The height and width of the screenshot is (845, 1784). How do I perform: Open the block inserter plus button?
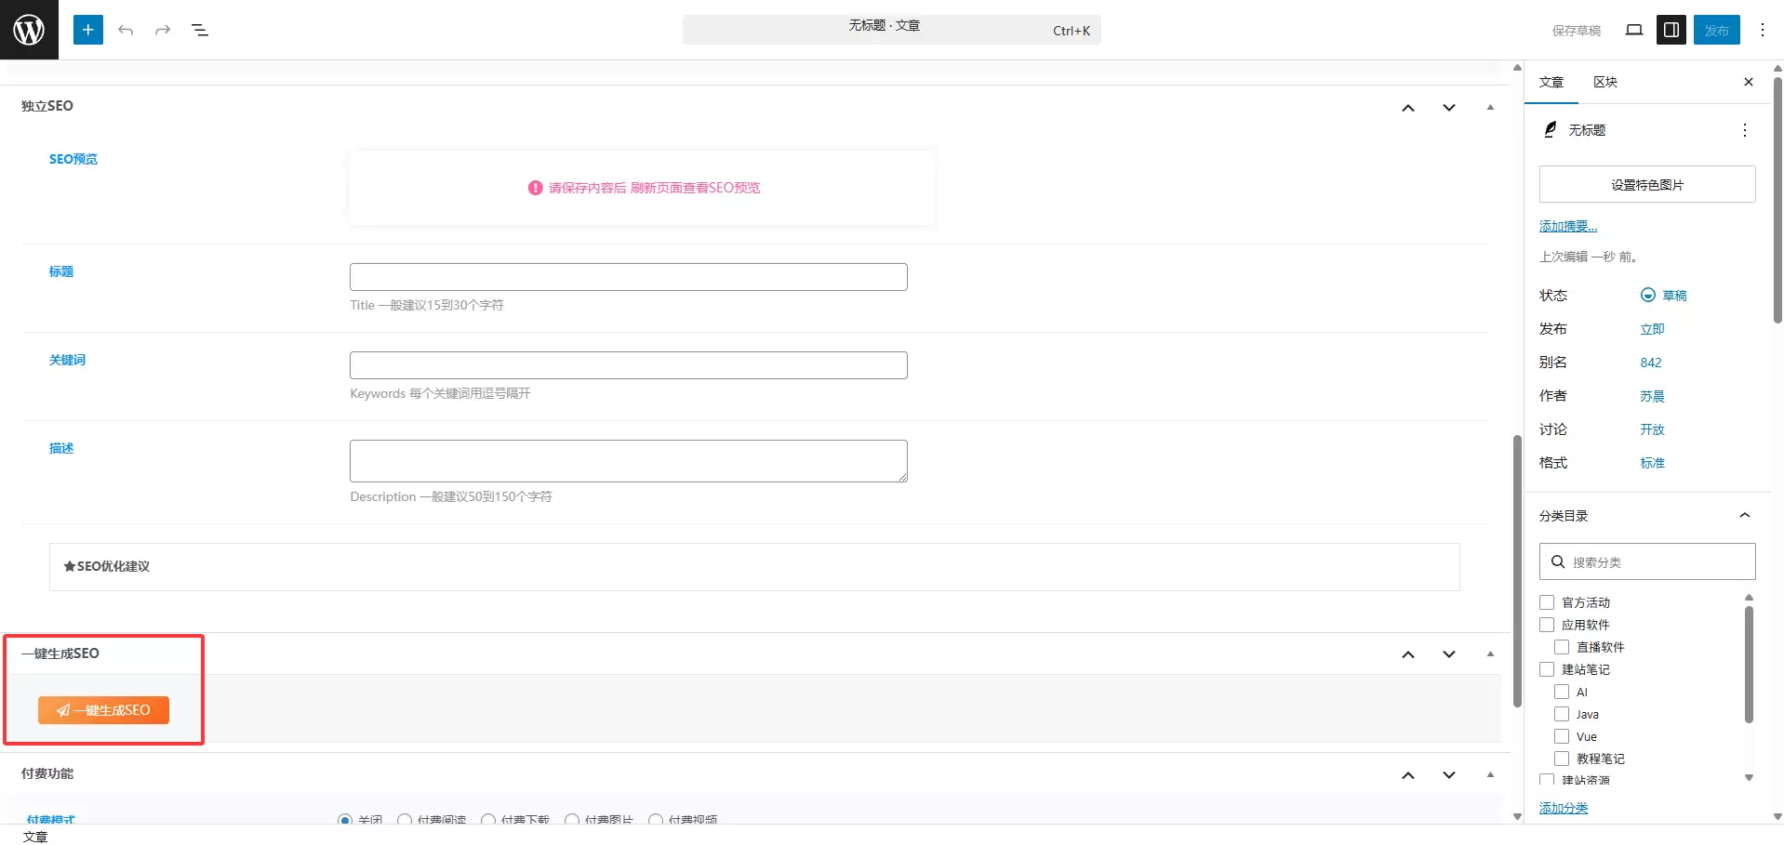point(88,30)
